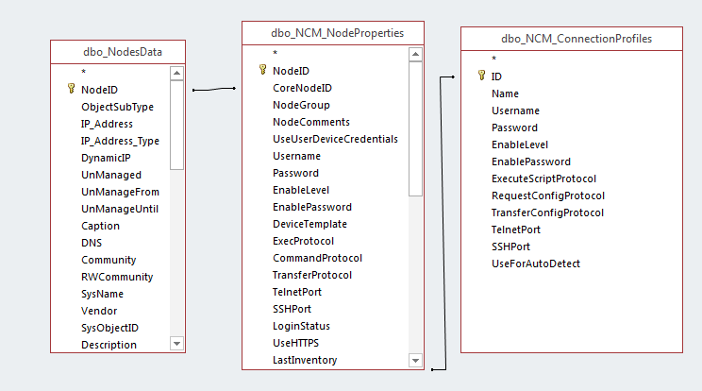The image size is (702, 391).
Task: Click the scrollbar thumb in dbo_NCM_NodeProperties table
Action: pos(415,128)
